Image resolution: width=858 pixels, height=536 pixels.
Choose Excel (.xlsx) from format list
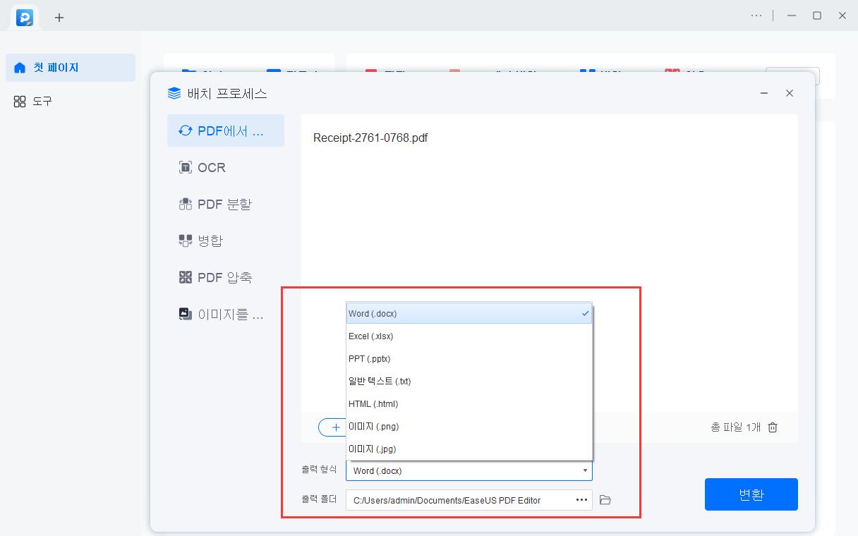[469, 336]
